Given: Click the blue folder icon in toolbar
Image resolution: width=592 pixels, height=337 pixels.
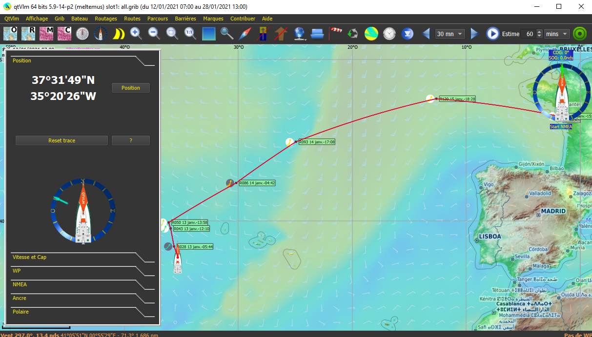Looking at the screenshot, I should pos(317,34).
